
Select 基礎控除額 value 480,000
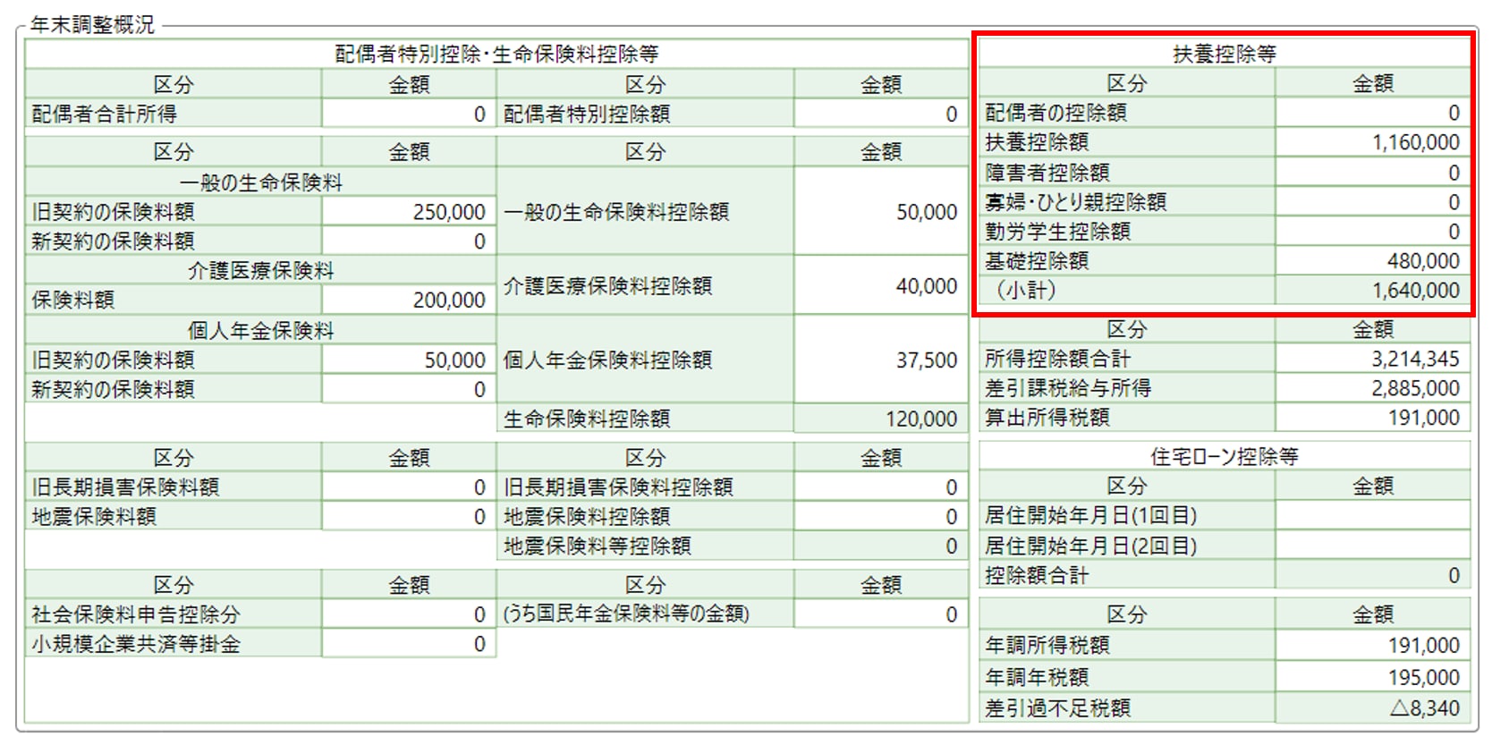[1372, 260]
